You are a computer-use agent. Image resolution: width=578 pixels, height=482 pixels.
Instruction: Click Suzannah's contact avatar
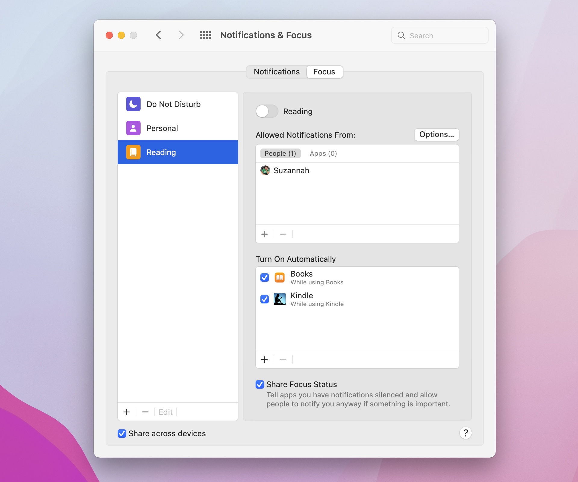265,171
